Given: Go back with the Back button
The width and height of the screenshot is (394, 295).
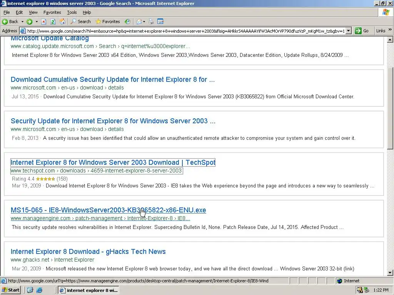Looking at the screenshot, I should (10, 22).
